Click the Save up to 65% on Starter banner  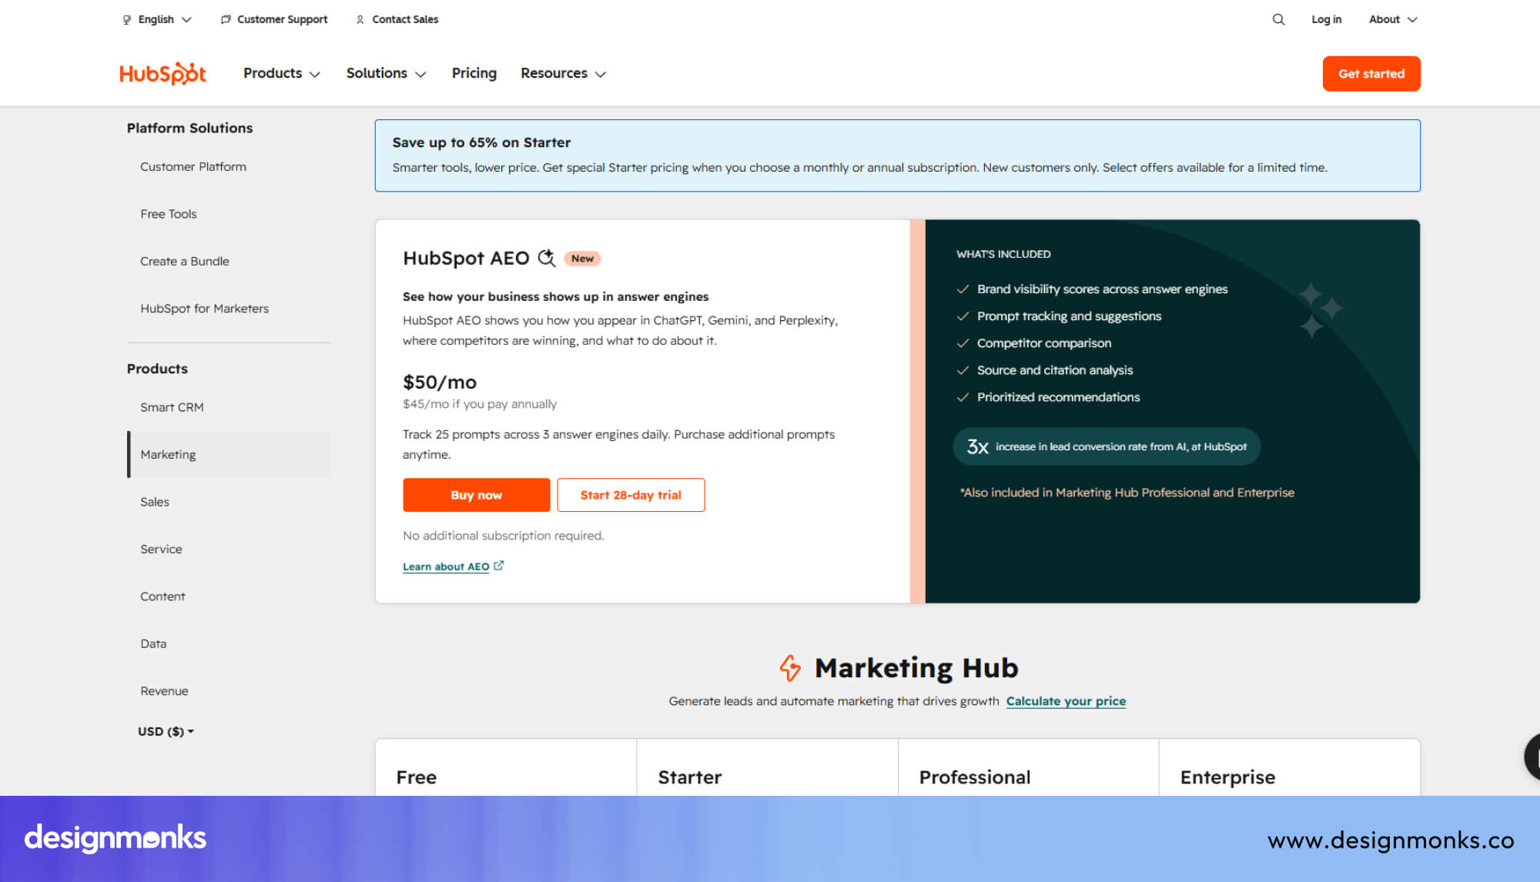click(897, 155)
